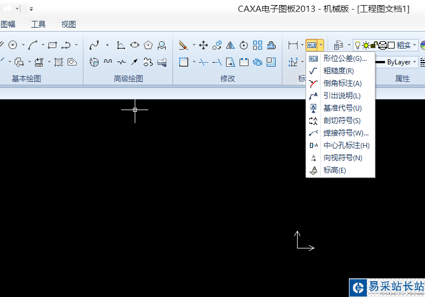Select the Ellipse drawing tool
This screenshot has height=297, width=425.
[135, 45]
